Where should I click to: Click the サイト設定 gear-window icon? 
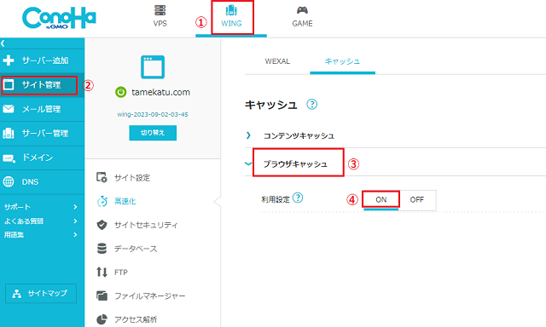102,178
